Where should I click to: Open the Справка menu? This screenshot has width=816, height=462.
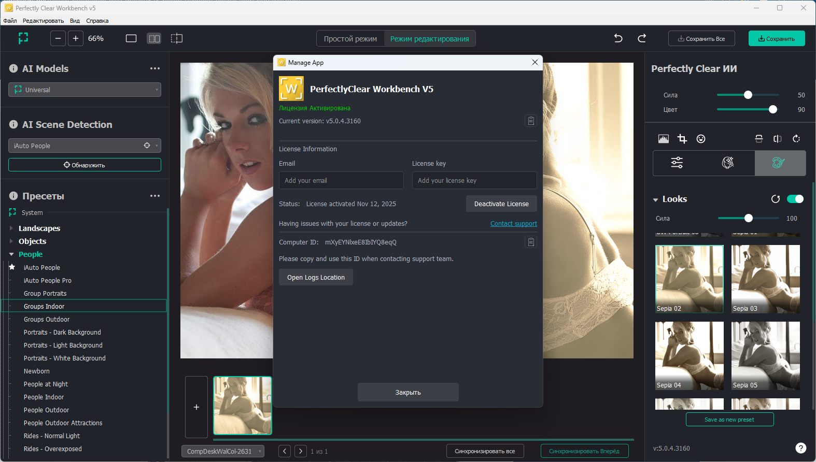coord(97,21)
